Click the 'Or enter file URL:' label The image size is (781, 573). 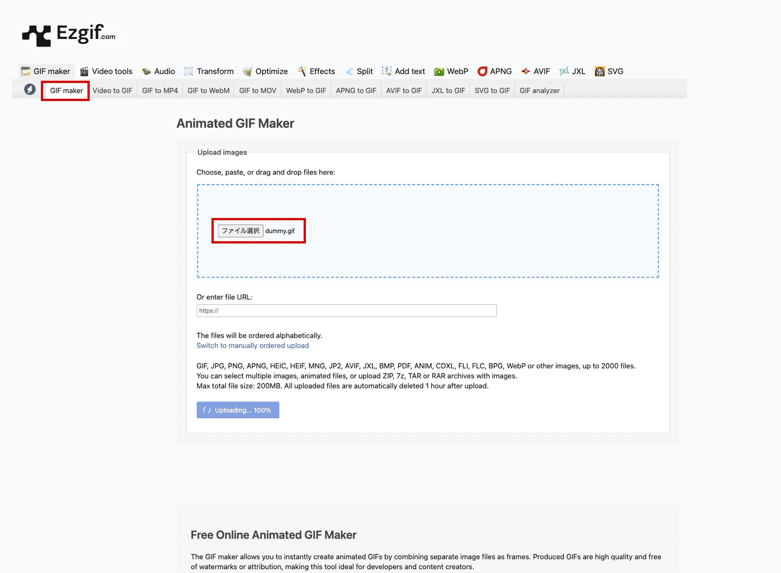[225, 297]
